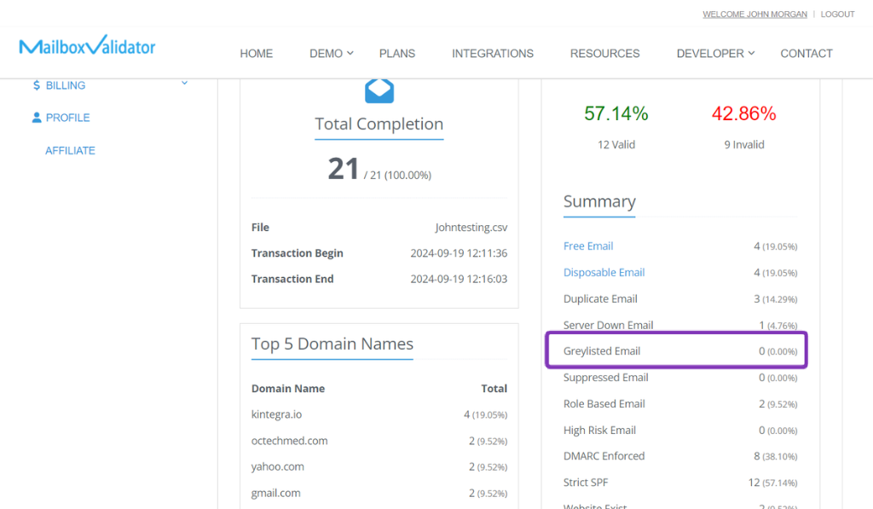Click the Strict SPF value 12 (57.14%)
Viewport: 873px width, 509px height.
[x=772, y=483]
